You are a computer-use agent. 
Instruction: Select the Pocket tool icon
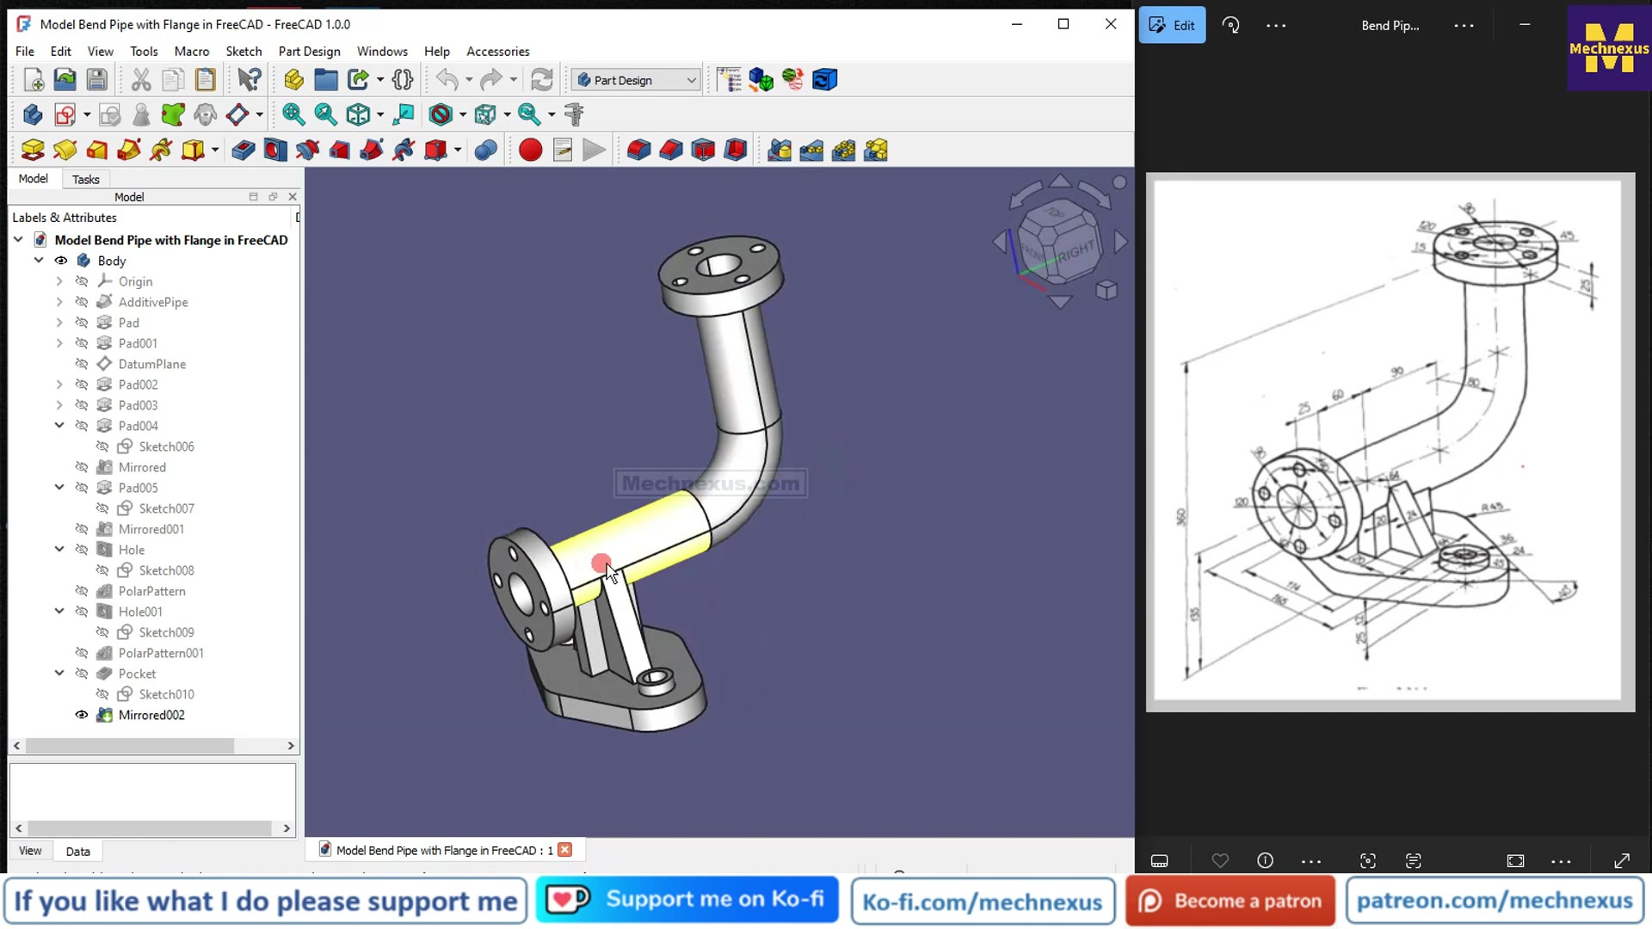[x=243, y=151]
